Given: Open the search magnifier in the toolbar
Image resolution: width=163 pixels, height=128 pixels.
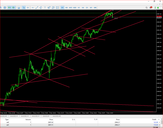Looking at the screenshot, I should 147,8.
